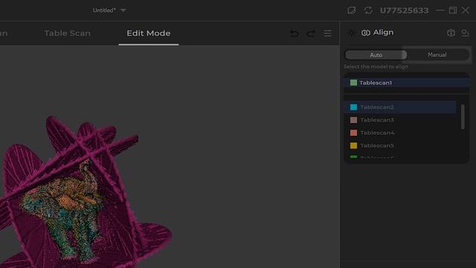Switch to the Table Scan tab
Image resolution: width=476 pixels, height=268 pixels.
68,33
